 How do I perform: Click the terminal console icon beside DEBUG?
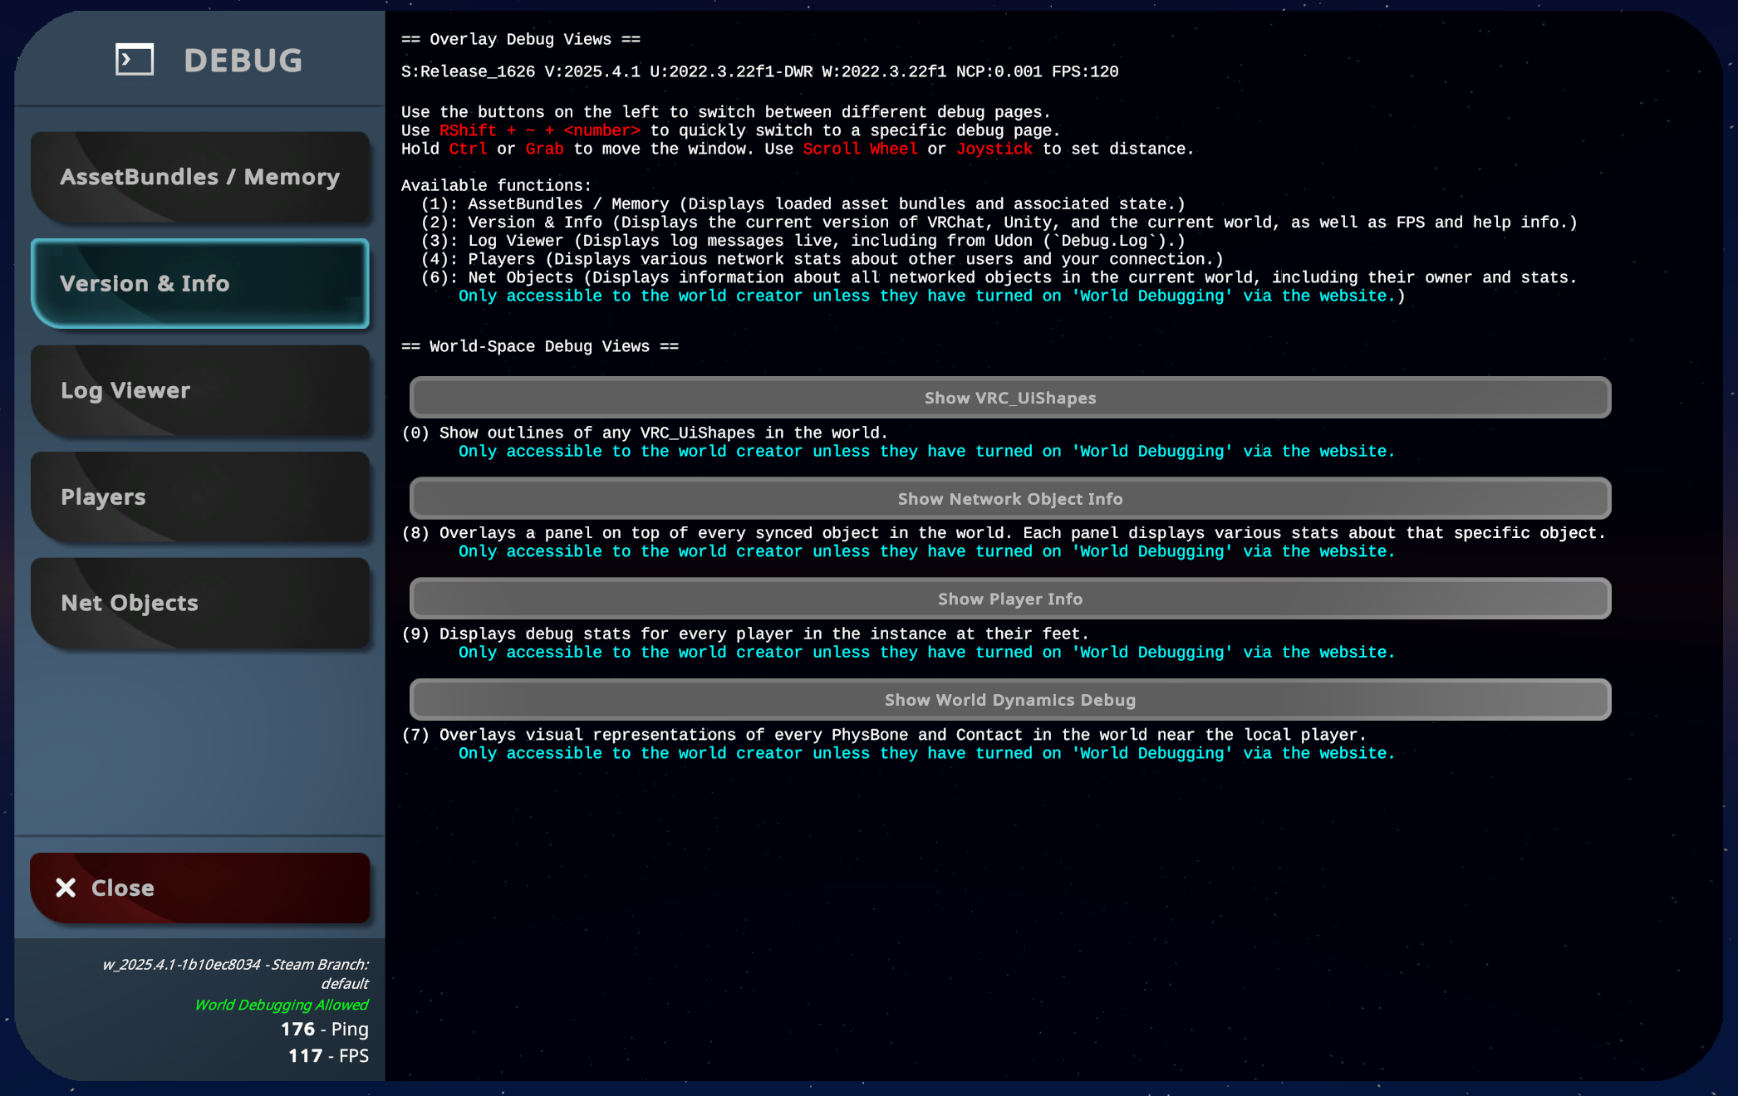[135, 60]
